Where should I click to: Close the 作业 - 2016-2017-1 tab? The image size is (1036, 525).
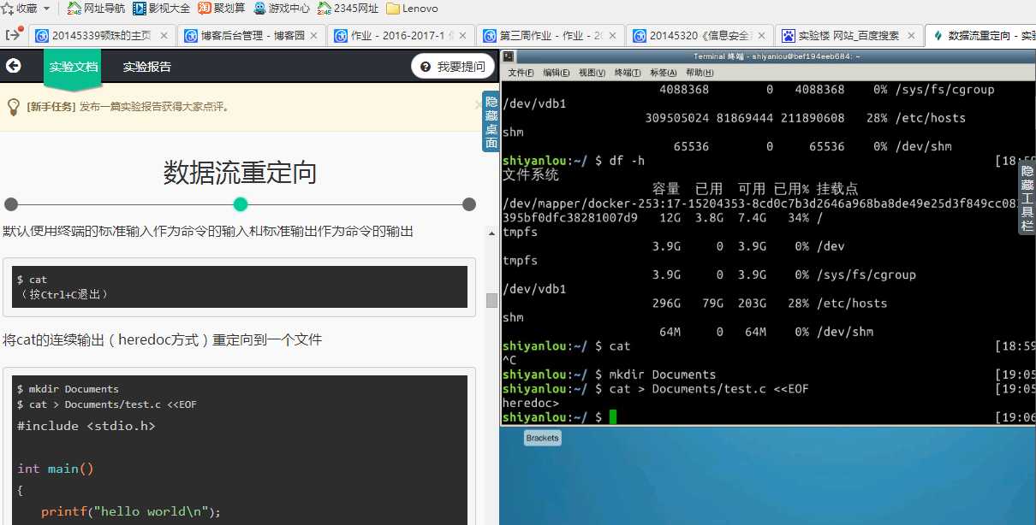pos(463,36)
